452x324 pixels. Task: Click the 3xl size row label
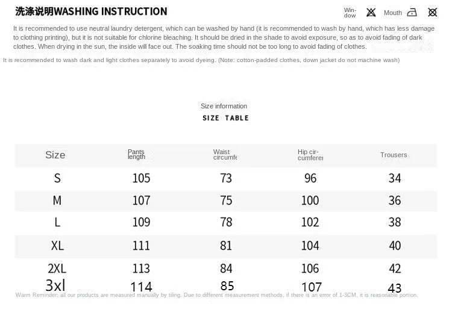(55, 285)
